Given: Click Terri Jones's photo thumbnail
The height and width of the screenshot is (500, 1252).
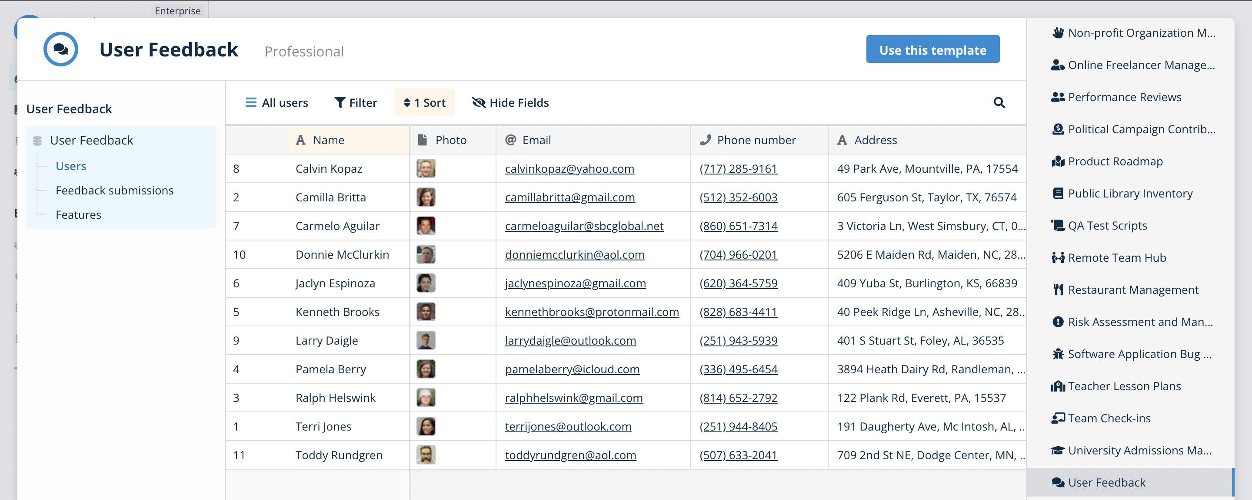Looking at the screenshot, I should (x=425, y=426).
